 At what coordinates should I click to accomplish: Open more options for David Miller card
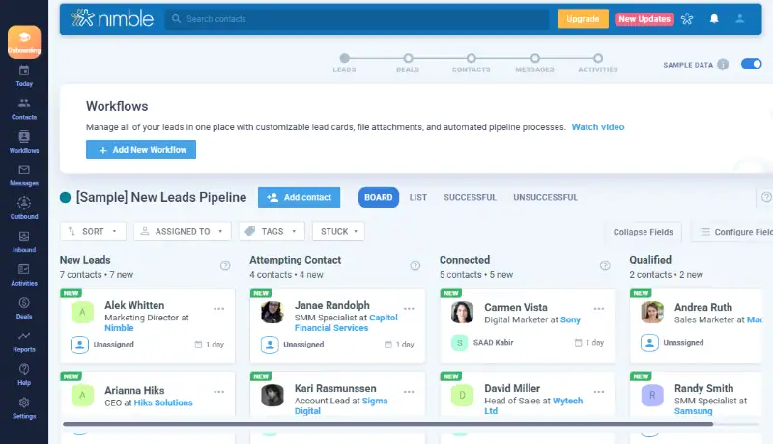point(599,392)
